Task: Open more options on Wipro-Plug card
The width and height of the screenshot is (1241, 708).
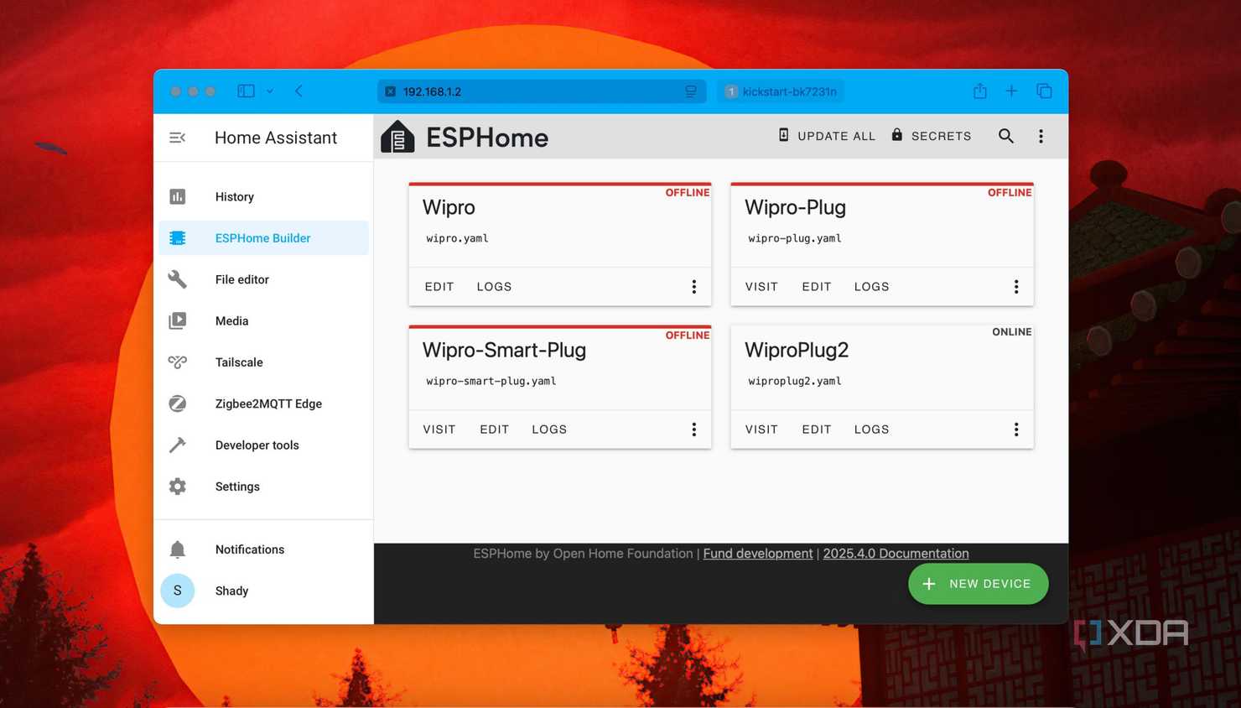Action: (x=1016, y=287)
